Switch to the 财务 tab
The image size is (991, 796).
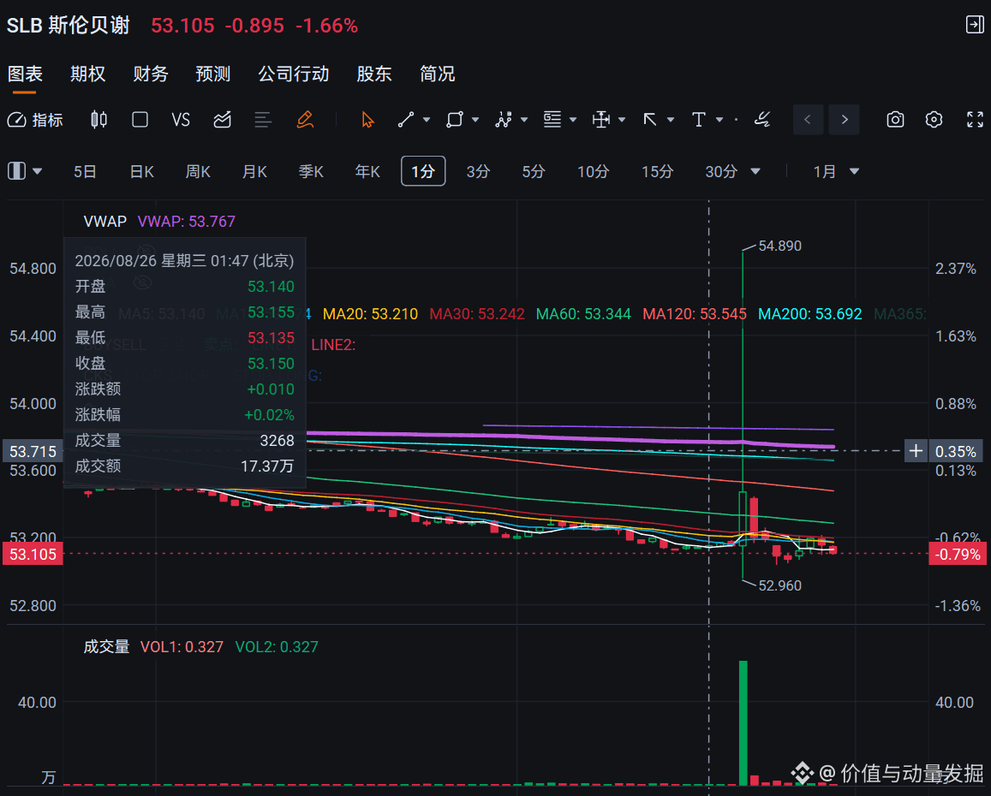point(151,74)
